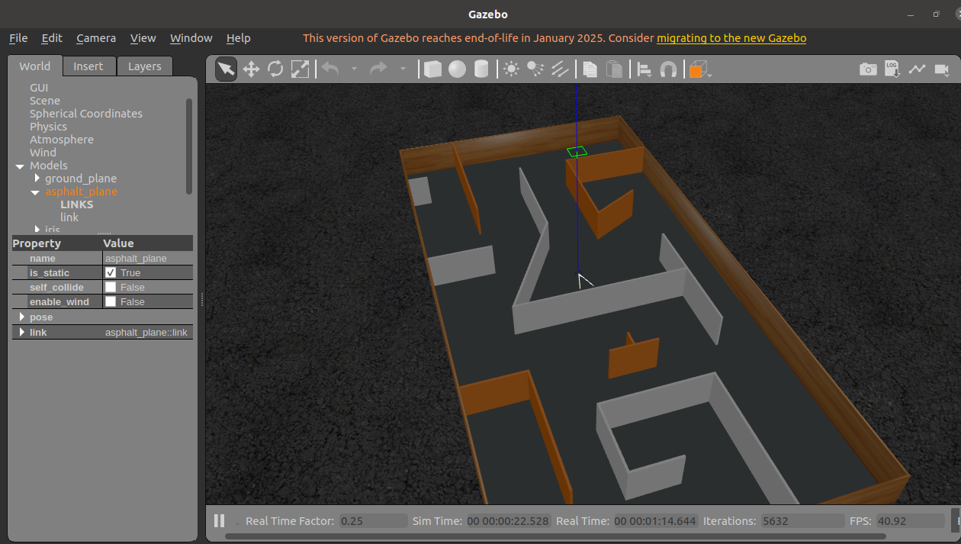Click the video record icon
Screen dimensions: 961x544
941,69
